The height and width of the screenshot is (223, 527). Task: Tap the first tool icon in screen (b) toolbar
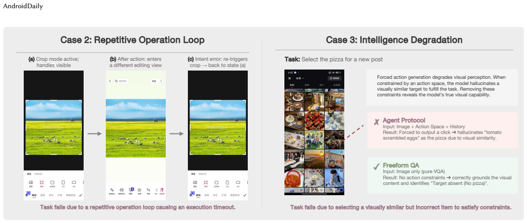112,190
